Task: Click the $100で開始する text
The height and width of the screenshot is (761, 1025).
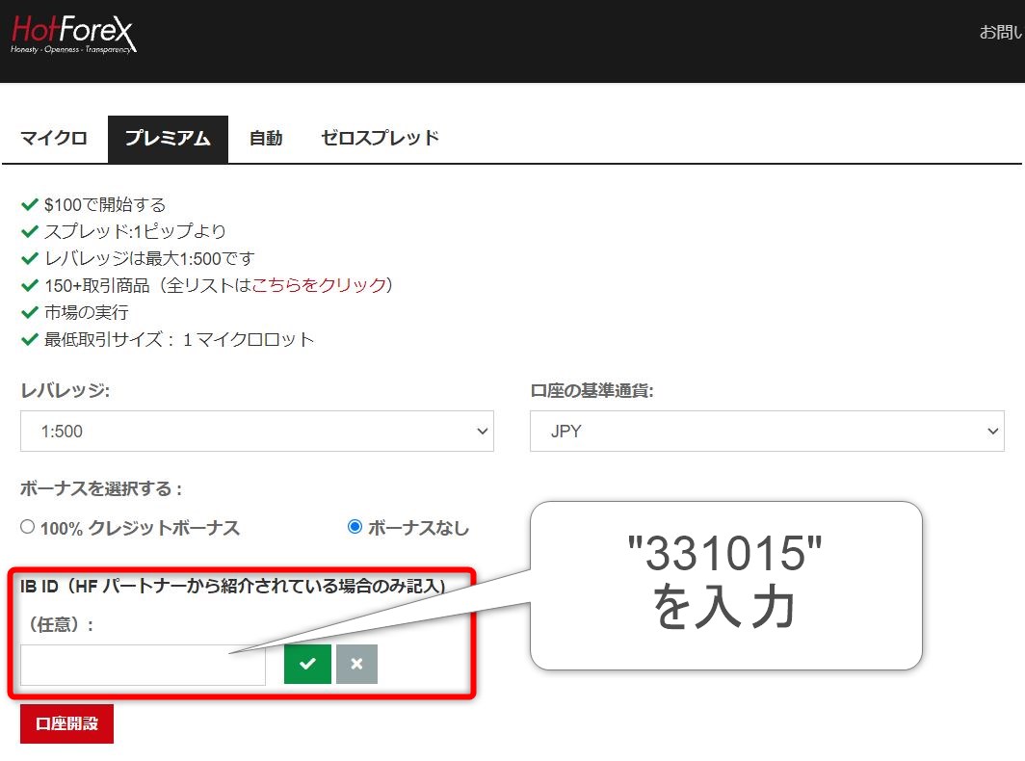Action: click(105, 204)
